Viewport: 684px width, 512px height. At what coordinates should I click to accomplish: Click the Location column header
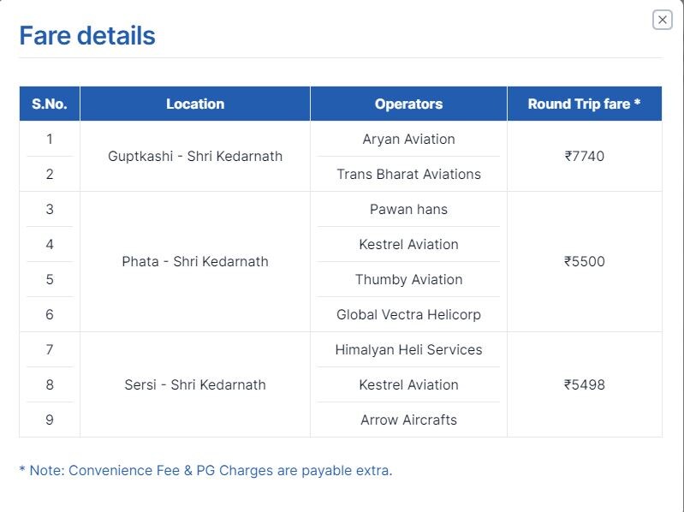point(195,104)
